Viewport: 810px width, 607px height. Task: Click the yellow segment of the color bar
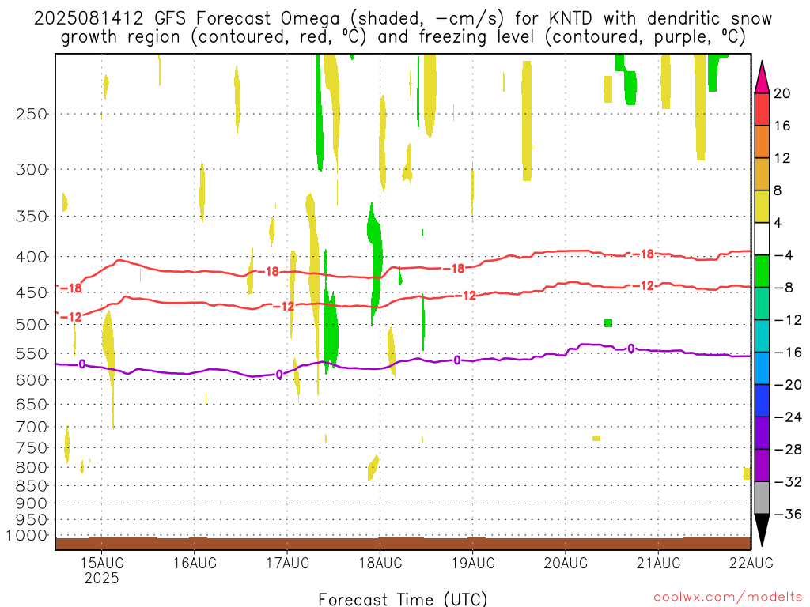click(x=762, y=206)
